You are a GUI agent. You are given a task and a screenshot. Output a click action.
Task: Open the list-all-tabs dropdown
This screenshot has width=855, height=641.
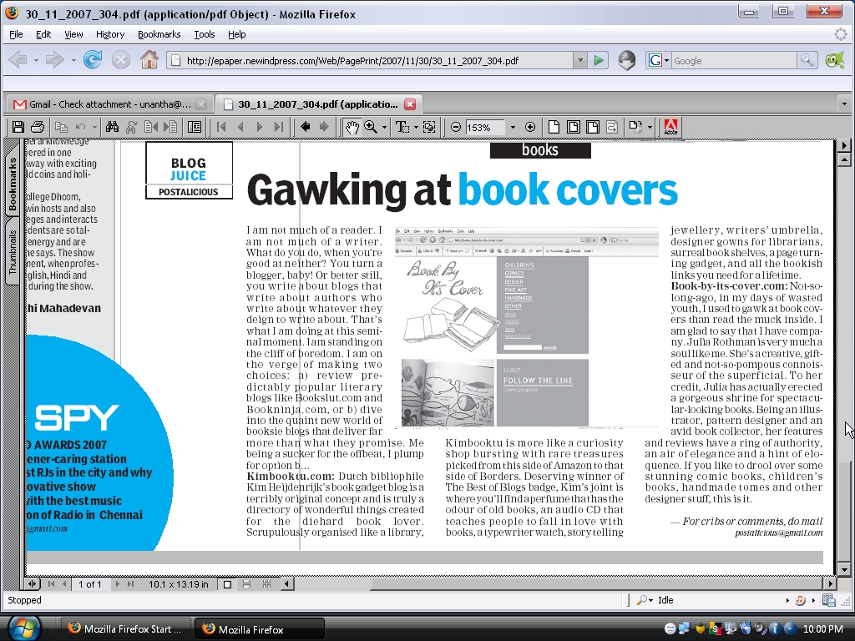(x=844, y=103)
